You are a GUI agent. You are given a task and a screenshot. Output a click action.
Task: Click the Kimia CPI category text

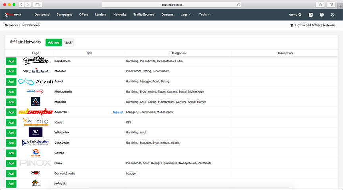tap(128, 122)
